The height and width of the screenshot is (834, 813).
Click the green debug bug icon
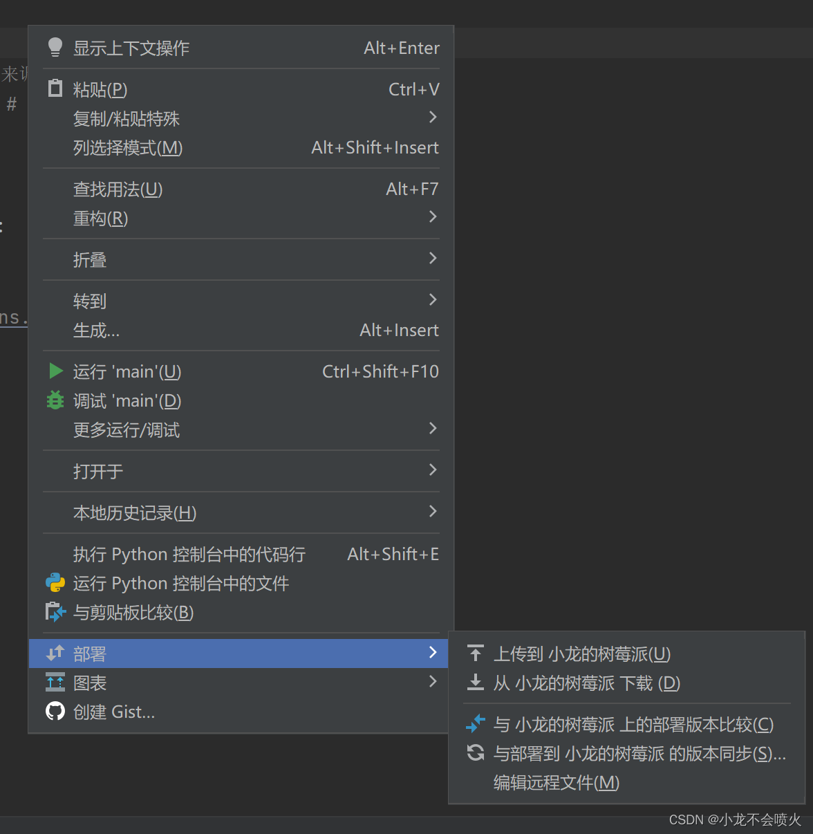click(x=55, y=400)
